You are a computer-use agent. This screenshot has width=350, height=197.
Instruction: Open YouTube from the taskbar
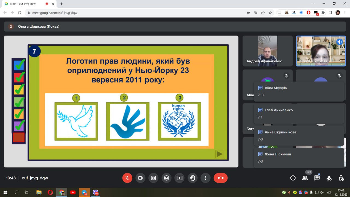pyautogui.click(x=73, y=192)
